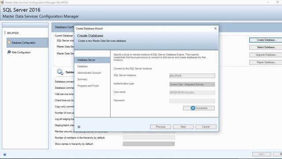Open Web Configuration page in sidebar
This screenshot has height=159, width=282.
[21, 52]
